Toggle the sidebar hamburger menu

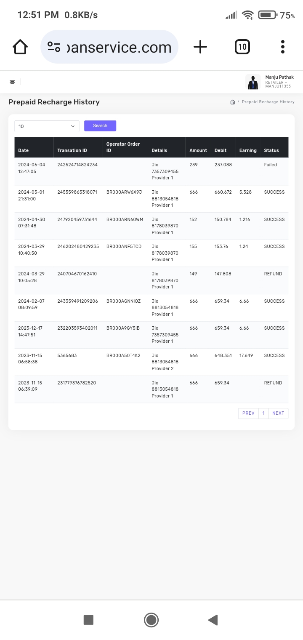tap(13, 82)
